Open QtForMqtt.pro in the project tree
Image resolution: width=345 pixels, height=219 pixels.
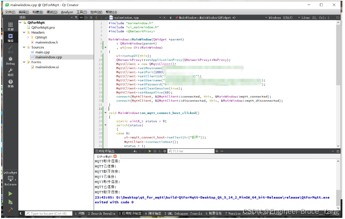pyautogui.click(x=43, y=27)
